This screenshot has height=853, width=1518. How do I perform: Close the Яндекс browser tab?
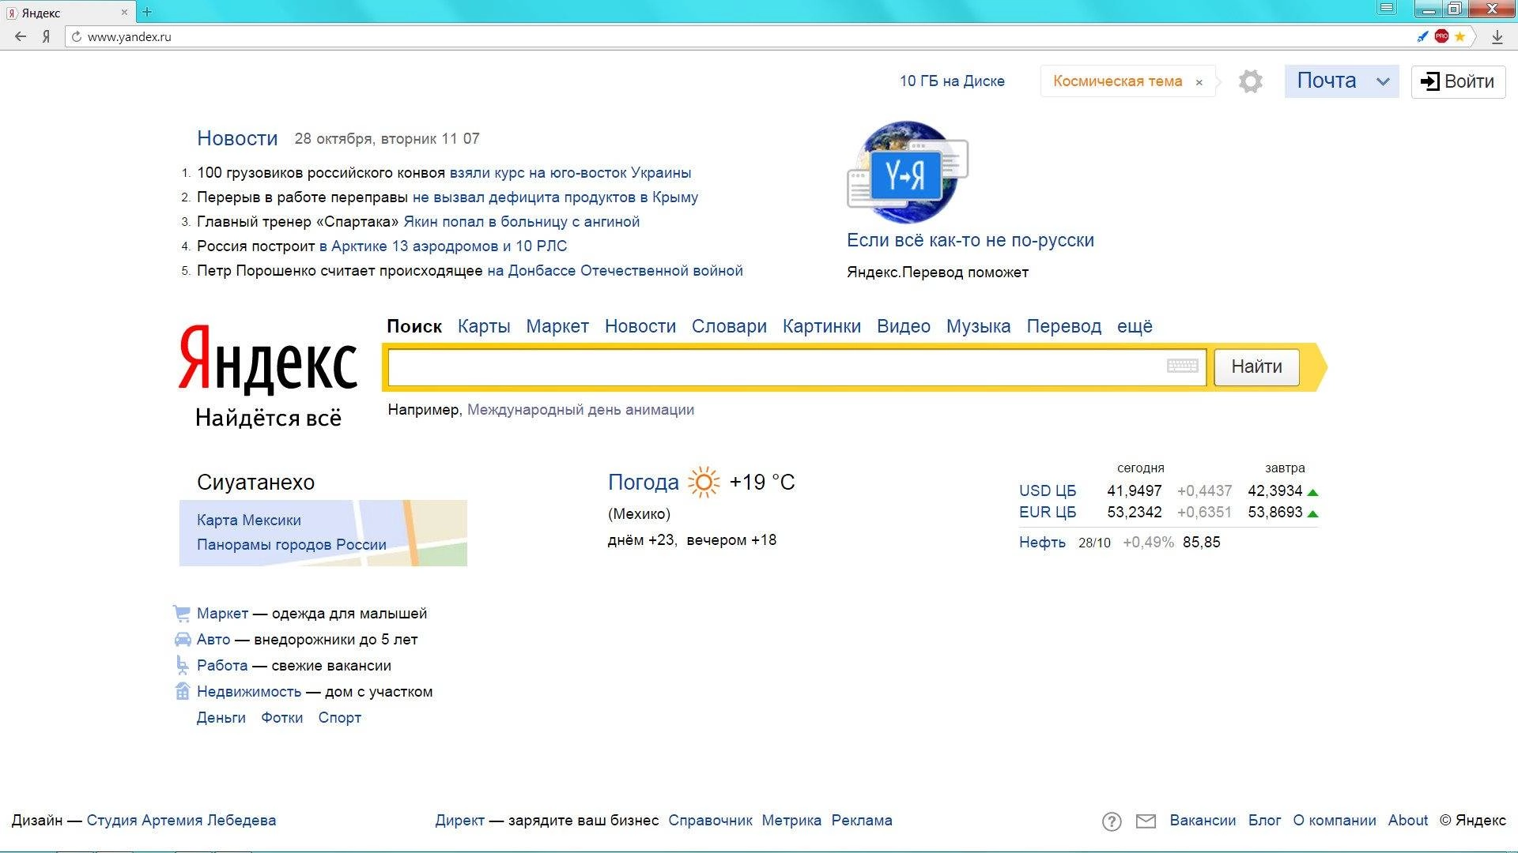[124, 13]
